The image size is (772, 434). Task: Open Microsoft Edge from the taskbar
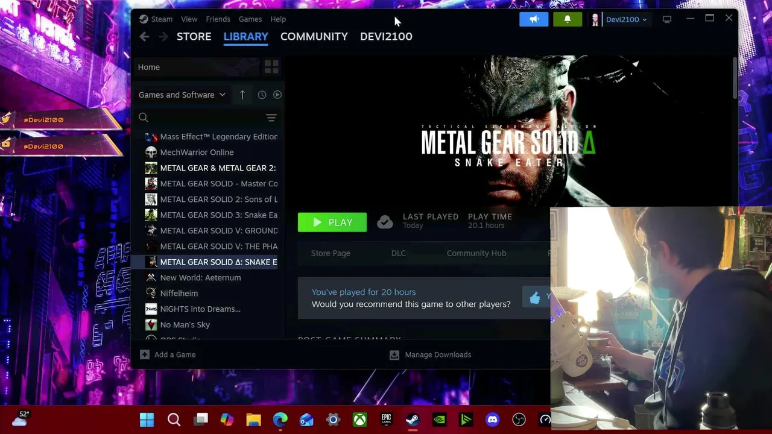pyautogui.click(x=280, y=420)
